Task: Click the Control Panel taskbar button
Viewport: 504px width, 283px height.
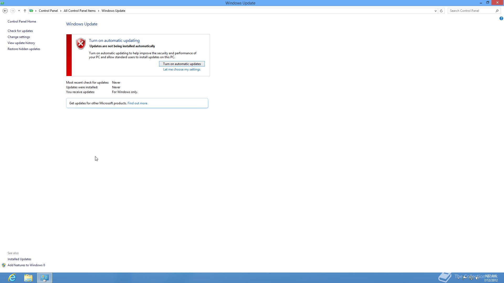Action: click(x=45, y=278)
